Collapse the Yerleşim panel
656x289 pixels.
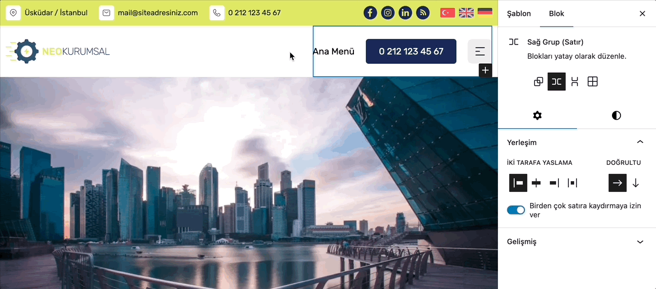640,142
